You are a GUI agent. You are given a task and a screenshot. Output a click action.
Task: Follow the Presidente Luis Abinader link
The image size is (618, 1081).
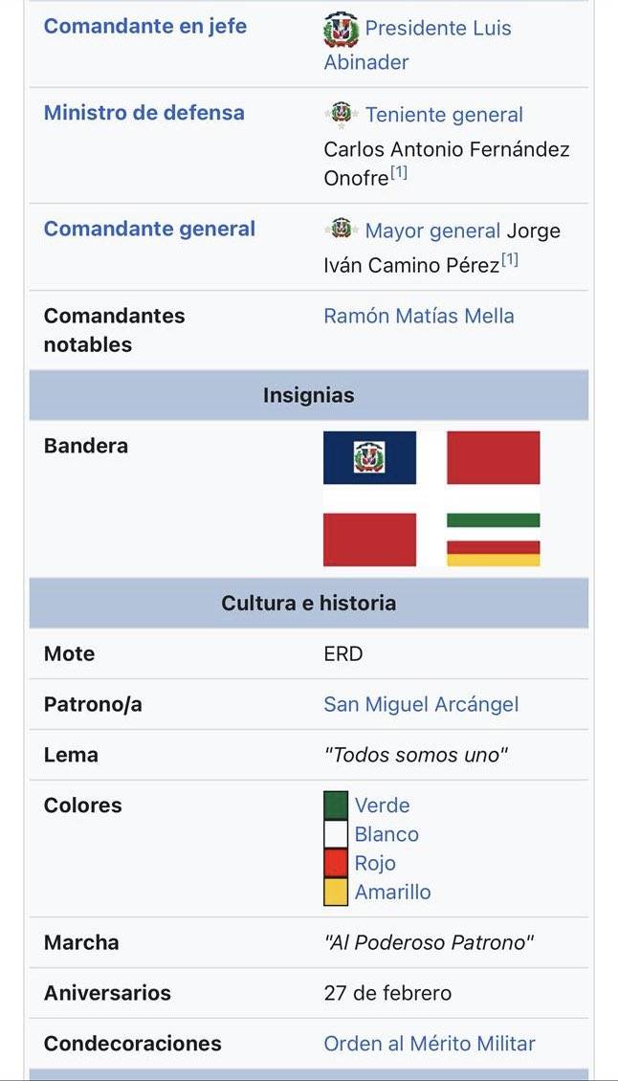click(418, 45)
